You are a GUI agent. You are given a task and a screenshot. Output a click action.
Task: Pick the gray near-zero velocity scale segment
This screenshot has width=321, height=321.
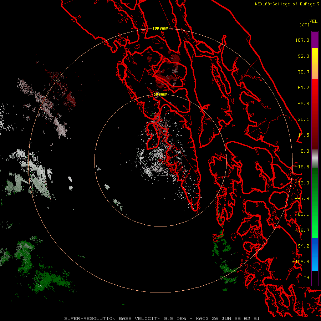point(315,159)
